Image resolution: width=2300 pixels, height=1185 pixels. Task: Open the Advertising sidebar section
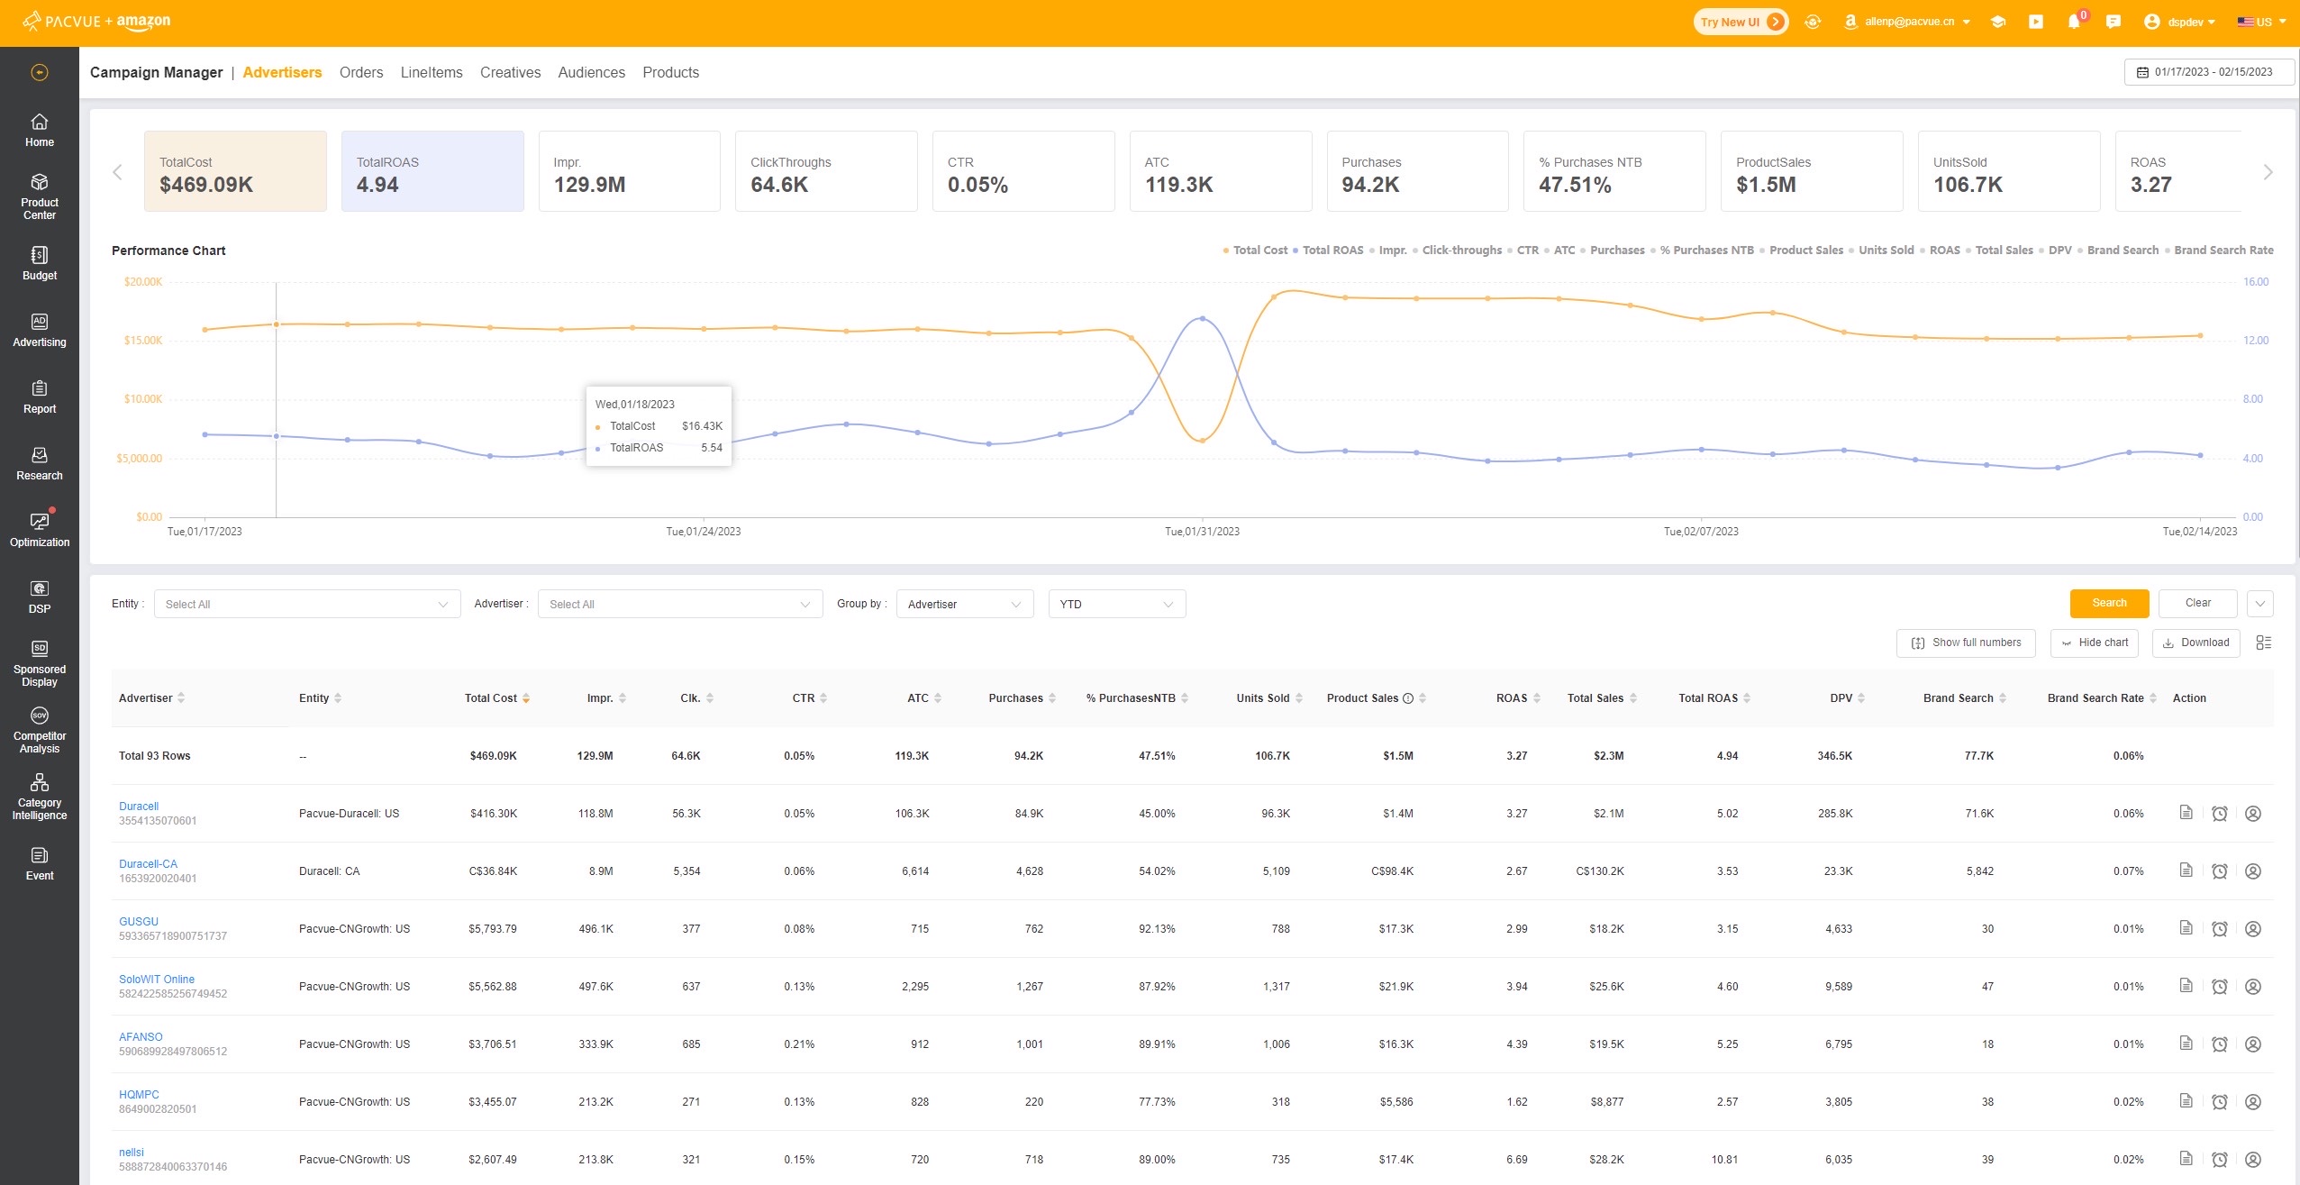click(x=40, y=330)
